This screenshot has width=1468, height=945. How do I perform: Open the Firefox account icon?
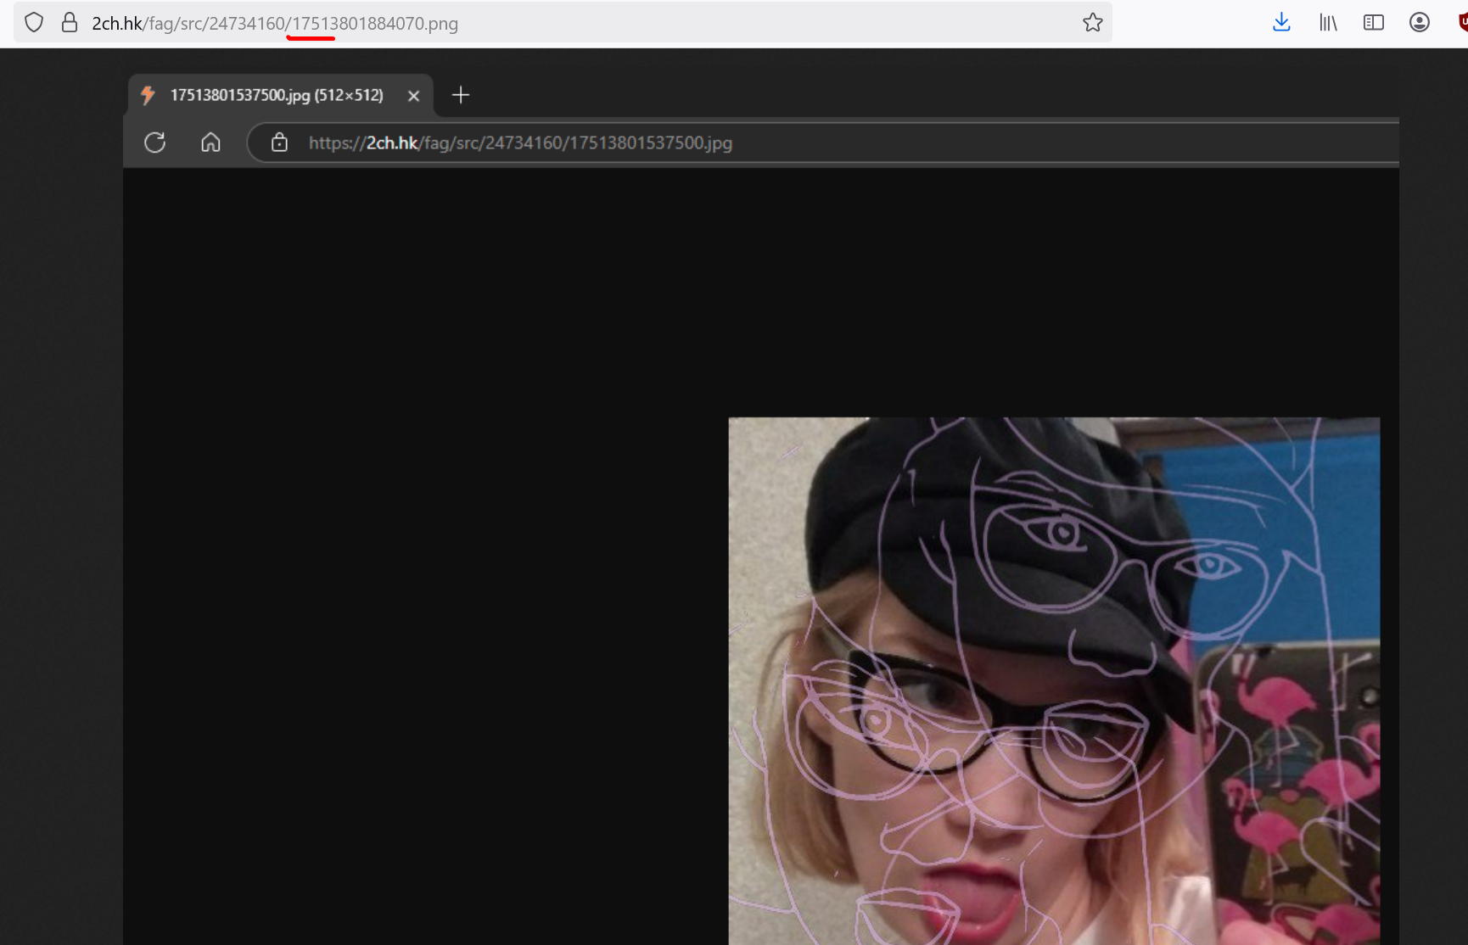click(x=1420, y=23)
